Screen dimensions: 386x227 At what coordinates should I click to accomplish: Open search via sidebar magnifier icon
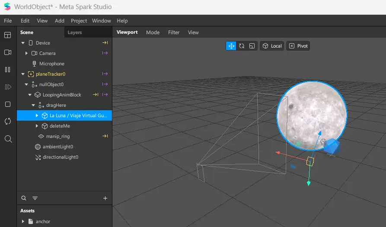pos(8,139)
